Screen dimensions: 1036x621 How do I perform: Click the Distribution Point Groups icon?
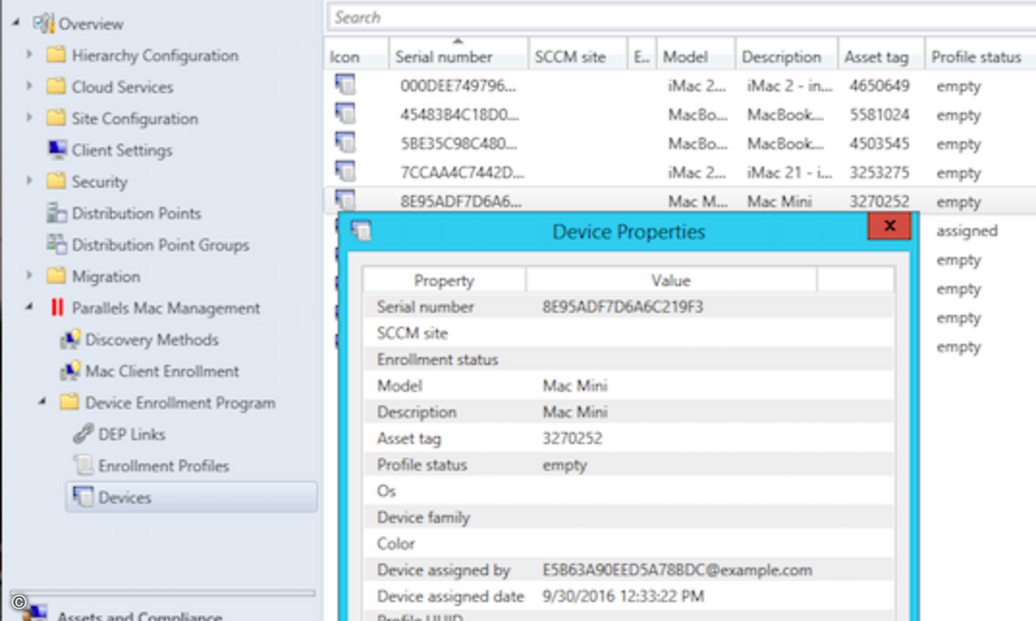tap(57, 245)
